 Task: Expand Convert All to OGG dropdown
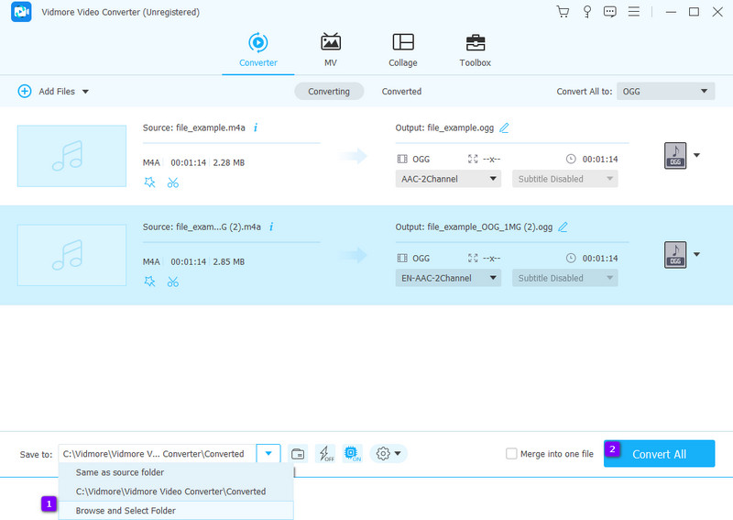click(666, 92)
